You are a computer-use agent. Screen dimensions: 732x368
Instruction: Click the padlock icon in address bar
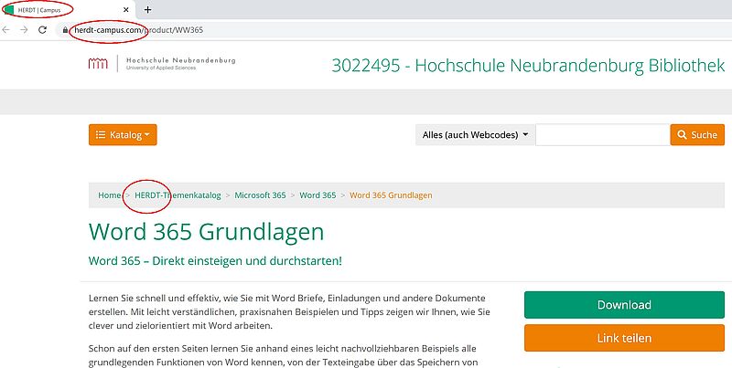65,30
